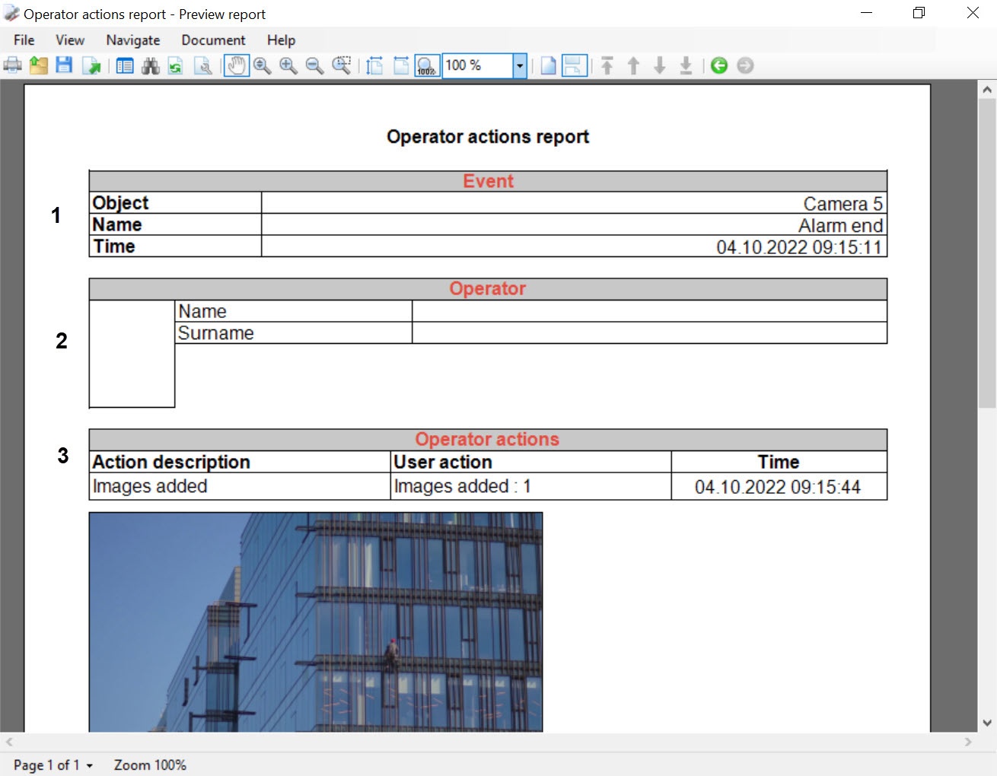
Task: Open the Navigate menu
Action: pyautogui.click(x=133, y=40)
